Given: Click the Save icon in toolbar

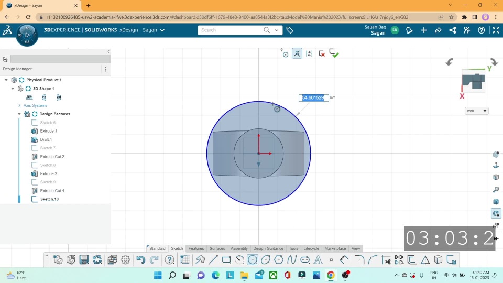Looking at the screenshot, I should click(84, 260).
